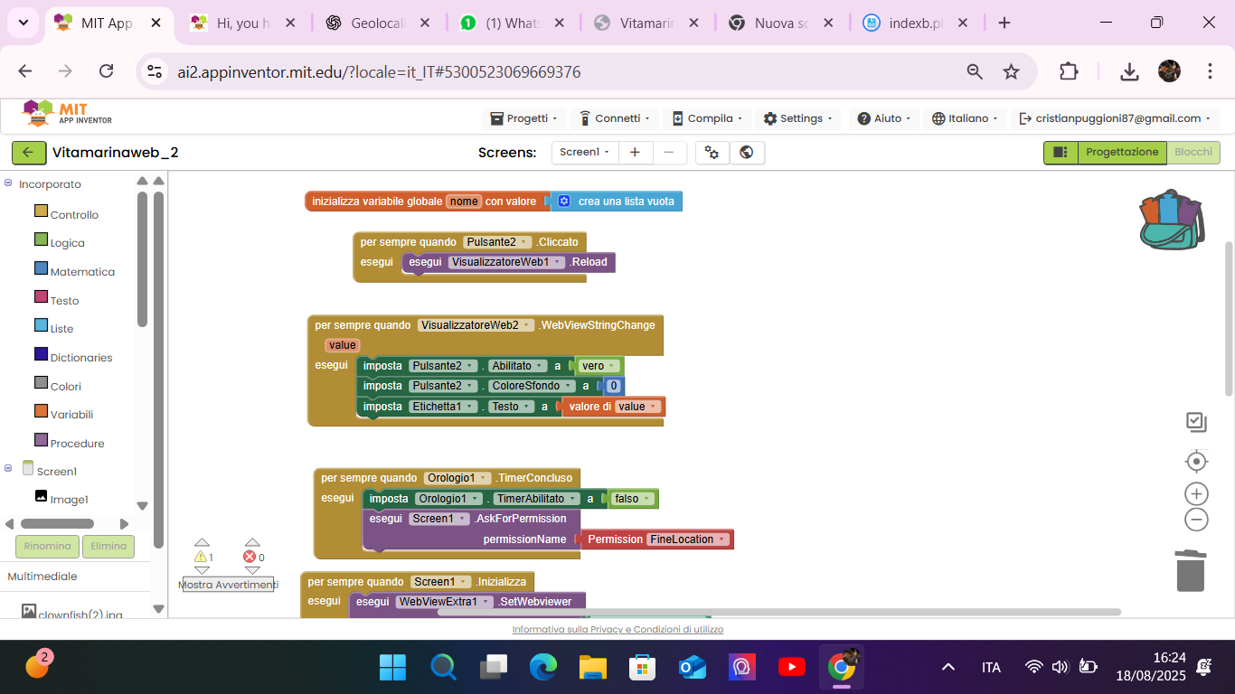Open the backpack icon in workspace
1235x694 pixels.
click(x=1171, y=220)
